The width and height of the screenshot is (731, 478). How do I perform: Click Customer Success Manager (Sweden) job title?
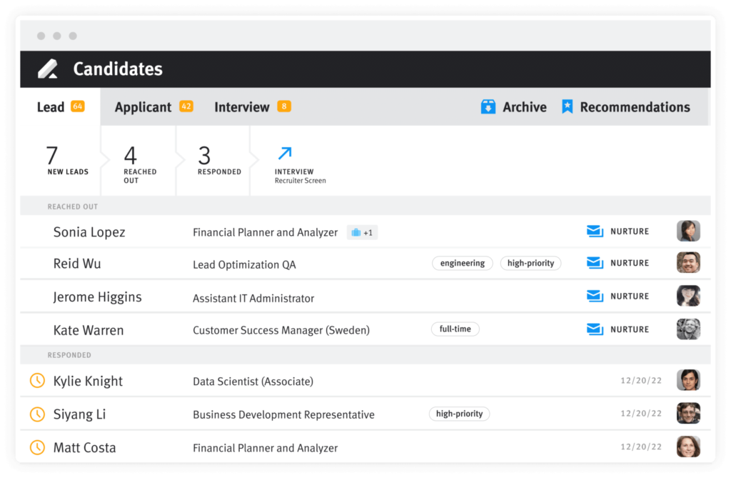[281, 330]
